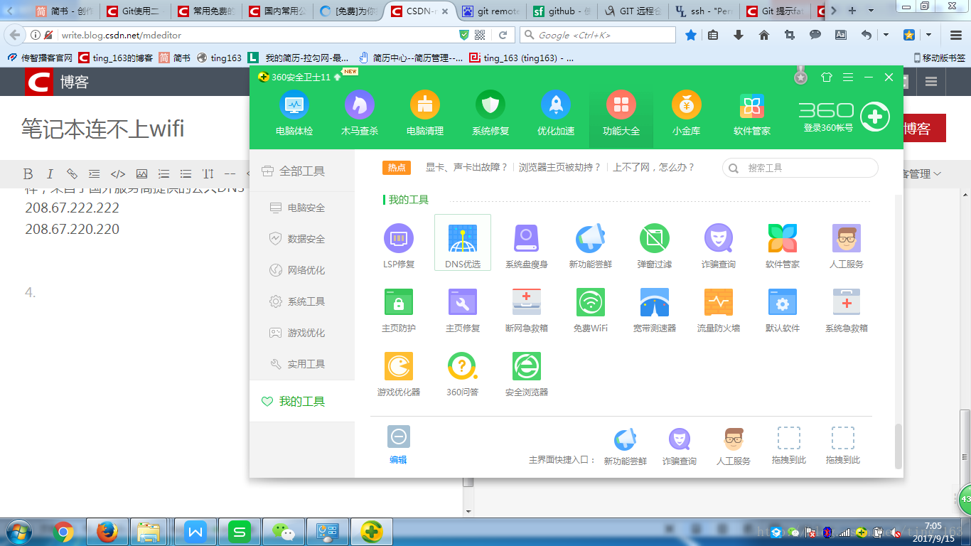Open the 宽带测速器 speed test tool
The image size is (971, 546).
(x=655, y=309)
